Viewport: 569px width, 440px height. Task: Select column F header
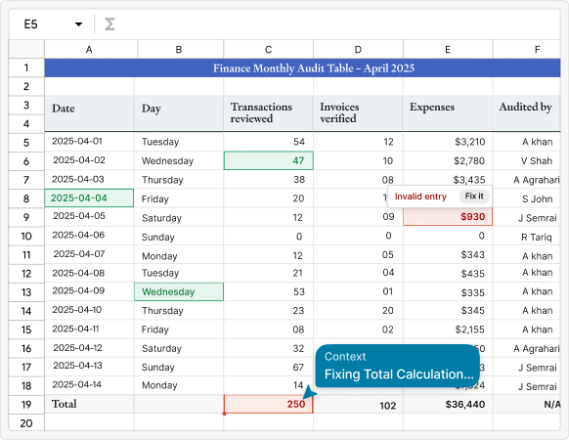click(527, 49)
